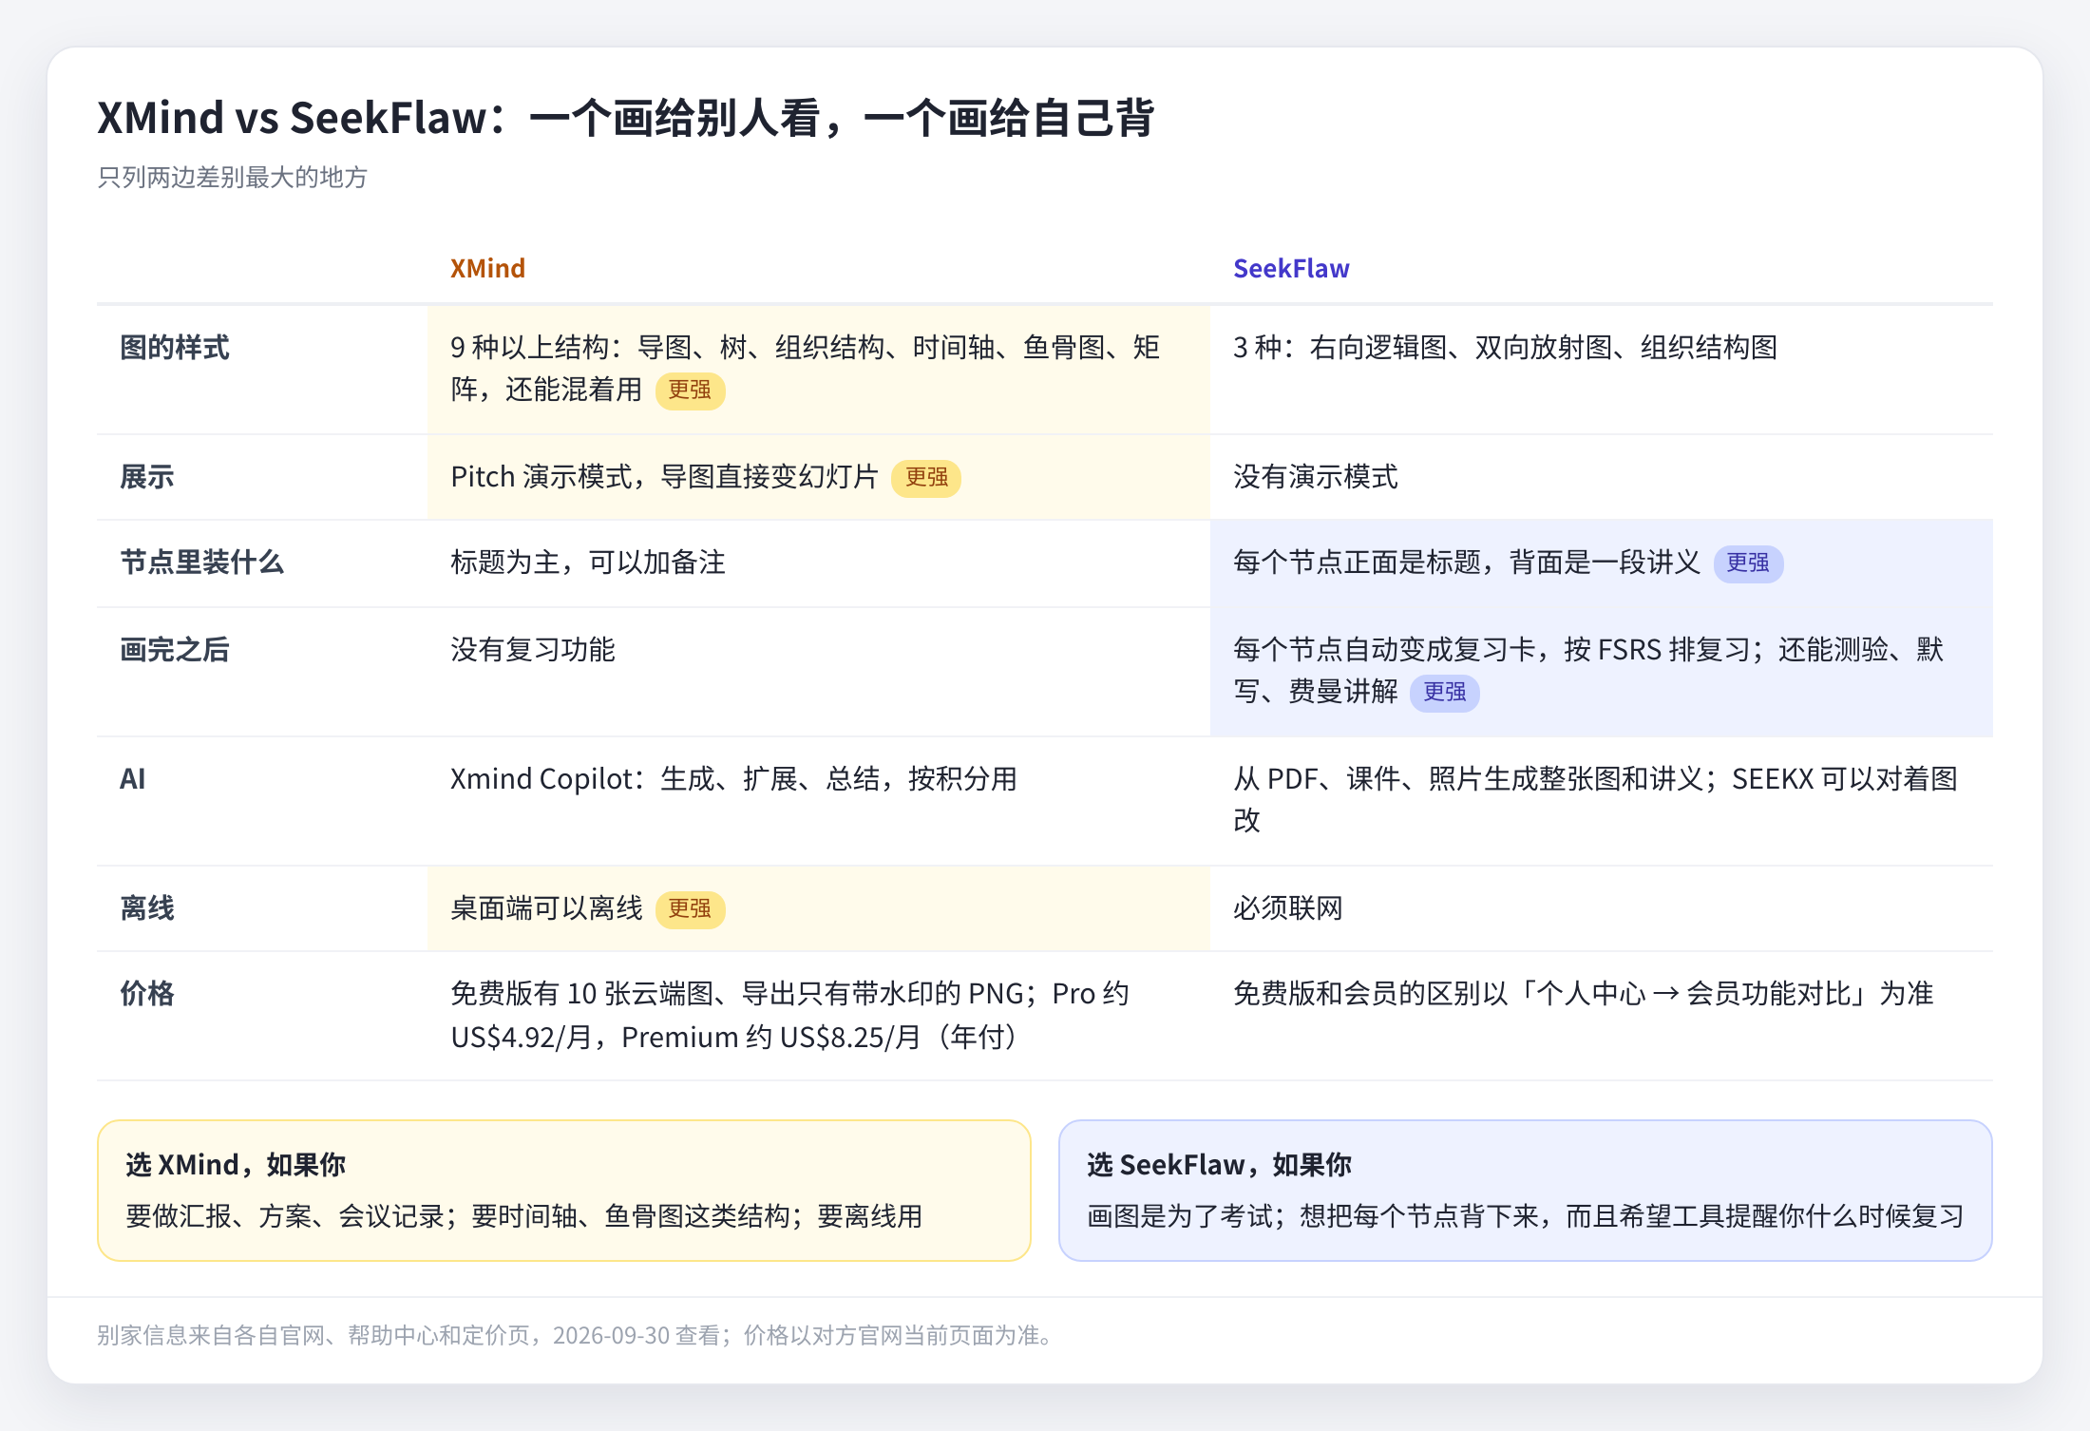2090x1431 pixels.
Task: Click the subtitle '只列两边差别最大的地方'
Action: [x=232, y=178]
